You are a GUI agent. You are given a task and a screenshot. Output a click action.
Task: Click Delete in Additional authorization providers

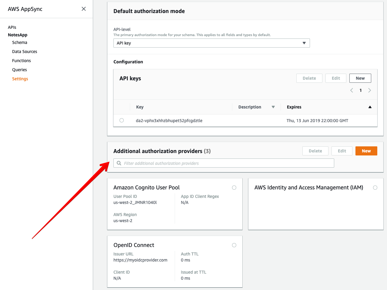click(x=315, y=151)
